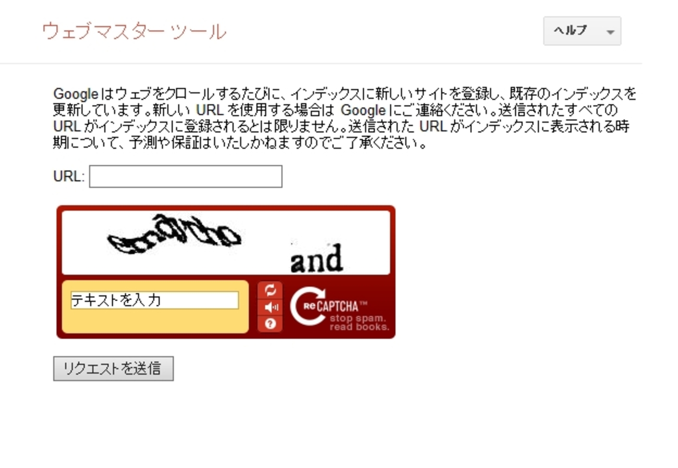Expand the ヘルプ dropdown arrow
Screen dimensions: 678x468
coord(610,32)
